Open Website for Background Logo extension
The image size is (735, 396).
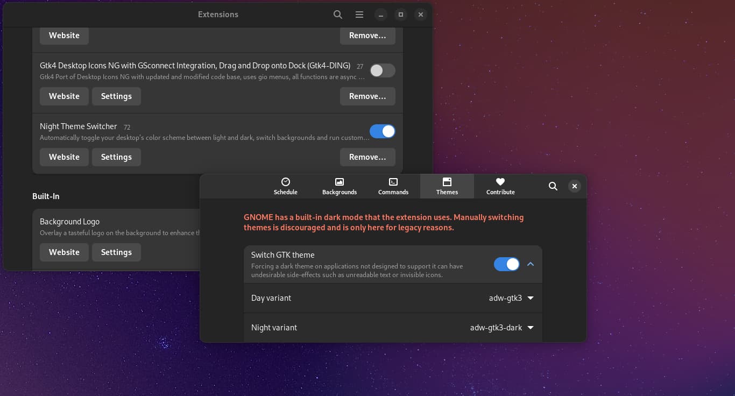point(64,252)
